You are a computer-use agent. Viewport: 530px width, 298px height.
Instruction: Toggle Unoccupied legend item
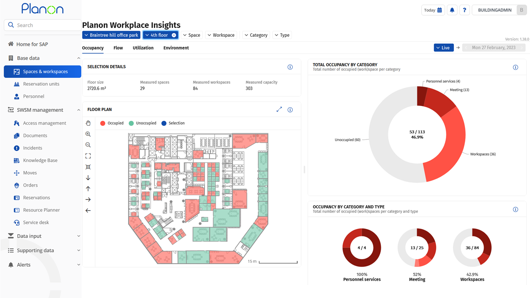tap(142, 123)
